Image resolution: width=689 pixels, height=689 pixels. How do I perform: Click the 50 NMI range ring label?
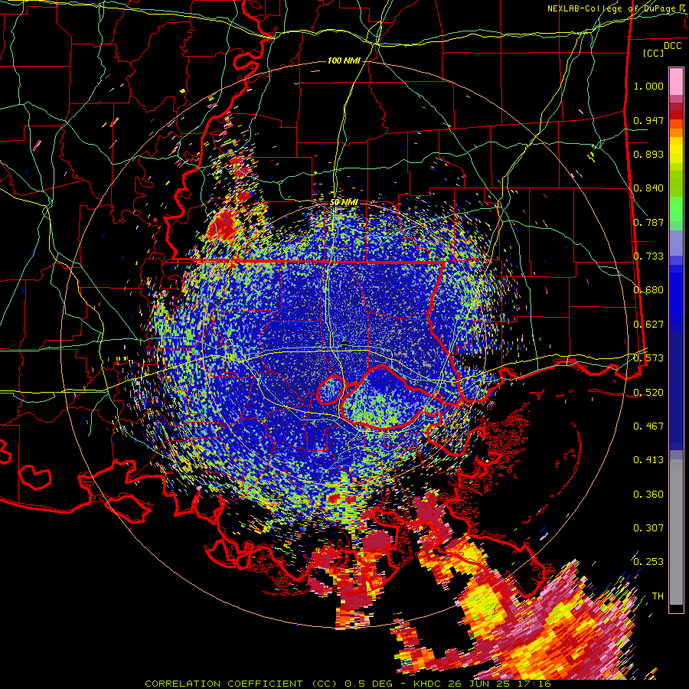pyautogui.click(x=344, y=202)
